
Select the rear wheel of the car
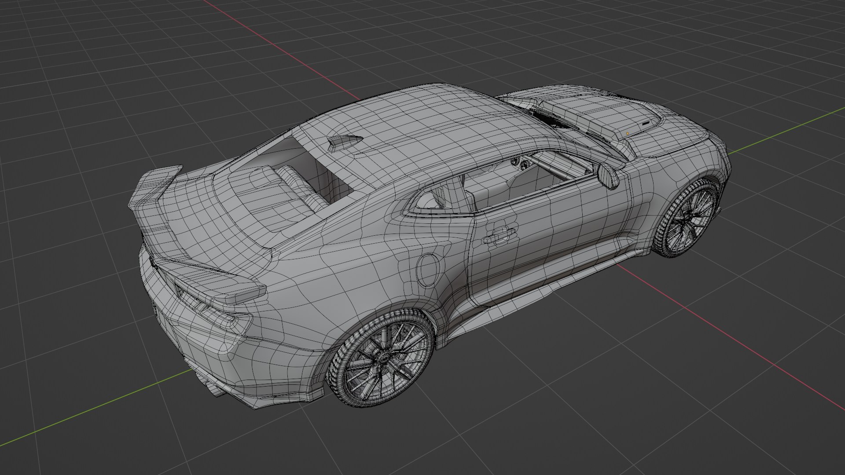tap(382, 358)
